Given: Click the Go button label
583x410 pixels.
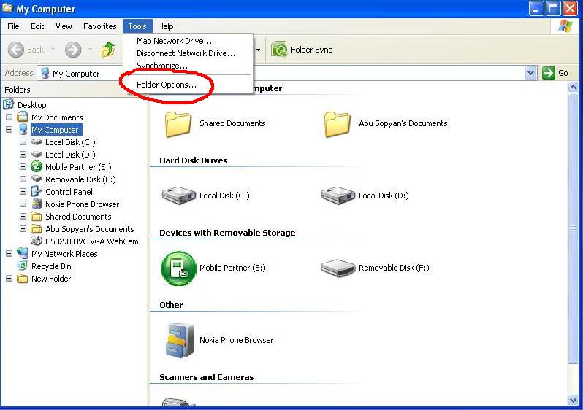Looking at the screenshot, I should [563, 73].
